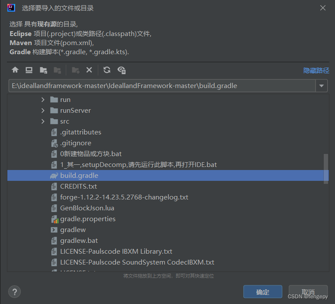Select the 1_其一,setupDecomp bat file
The width and height of the screenshot is (335, 304).
(x=168, y=165)
